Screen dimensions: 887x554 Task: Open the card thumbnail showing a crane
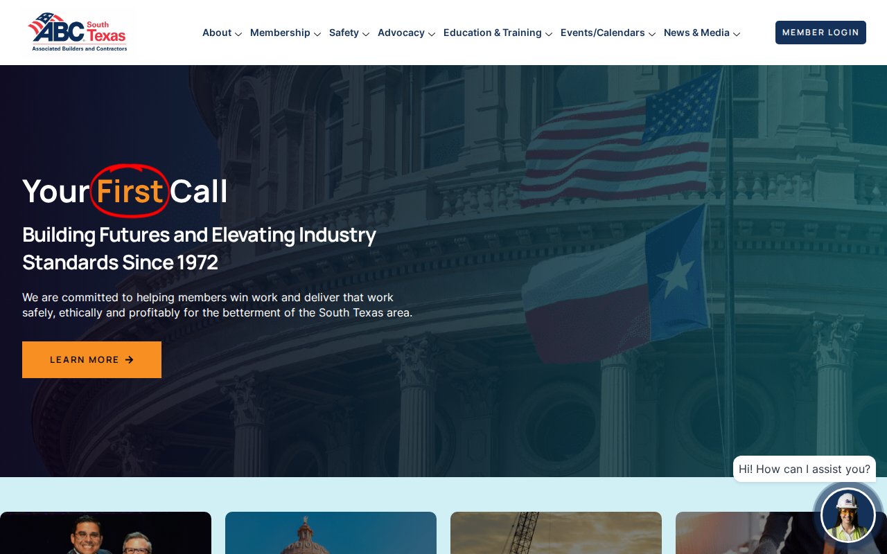coord(556,533)
